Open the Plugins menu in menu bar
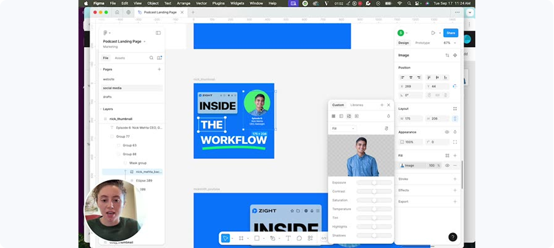554x248 pixels. pos(218,3)
